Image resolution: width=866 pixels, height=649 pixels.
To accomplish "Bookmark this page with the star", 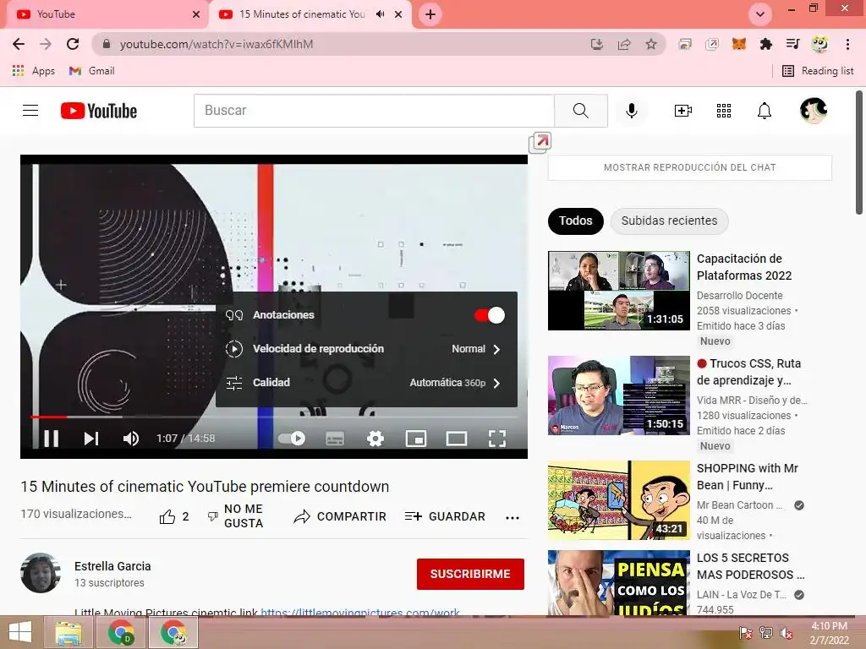I will pos(651,44).
